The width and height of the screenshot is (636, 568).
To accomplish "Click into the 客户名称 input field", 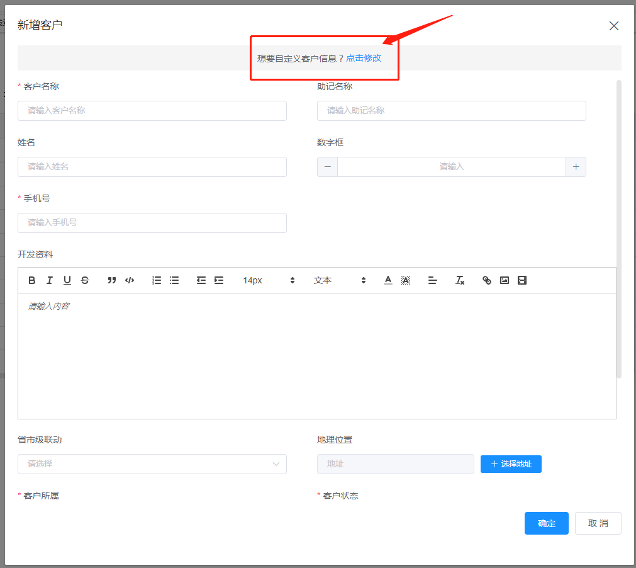I will [x=152, y=111].
